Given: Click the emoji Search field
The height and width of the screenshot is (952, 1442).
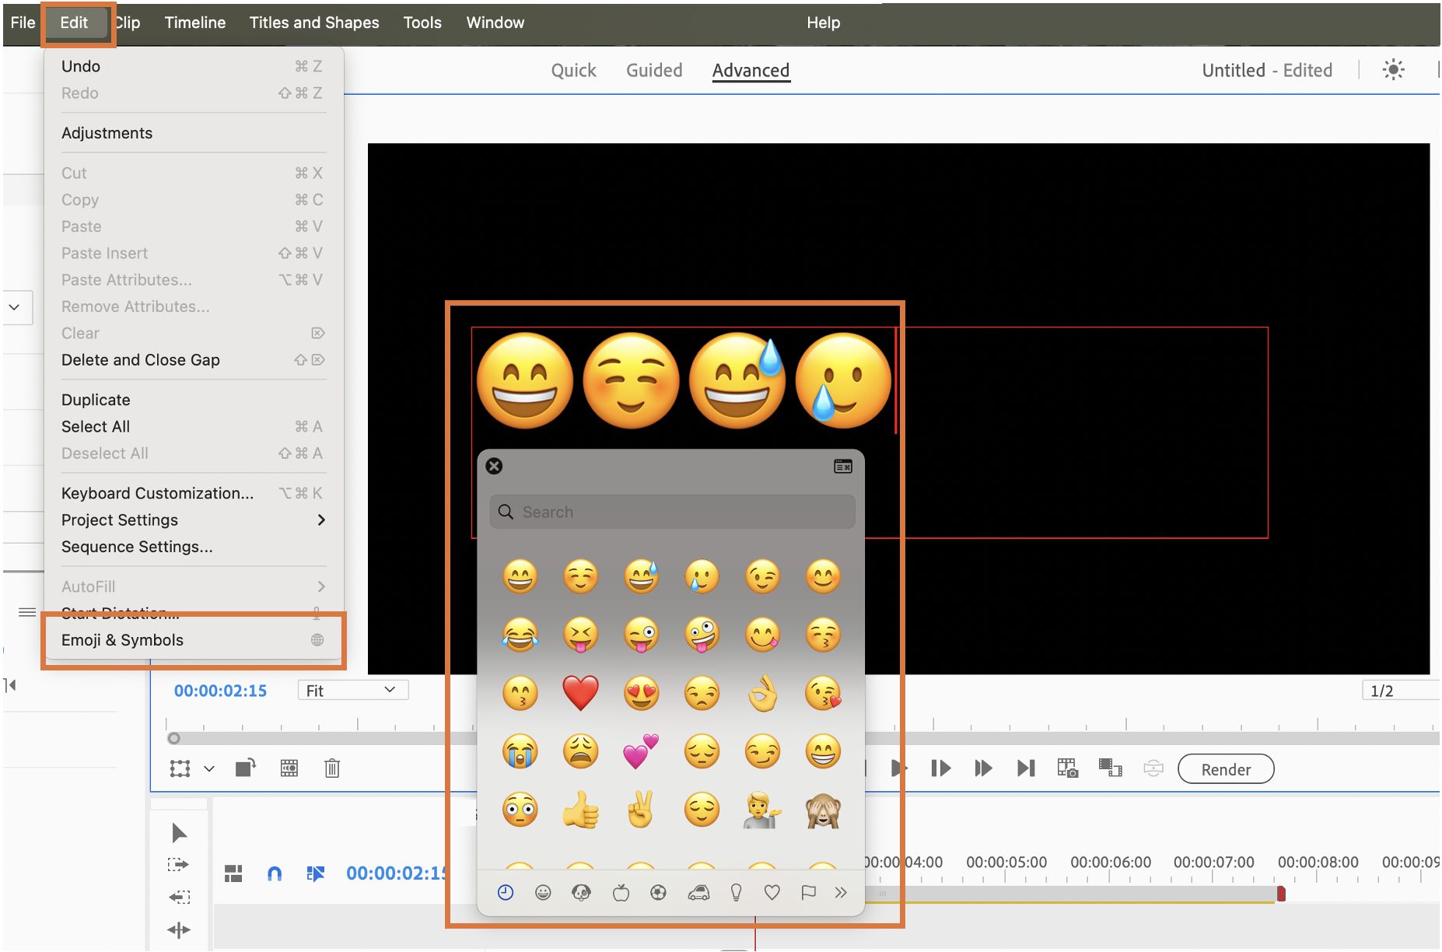Looking at the screenshot, I should pyautogui.click(x=673, y=512).
